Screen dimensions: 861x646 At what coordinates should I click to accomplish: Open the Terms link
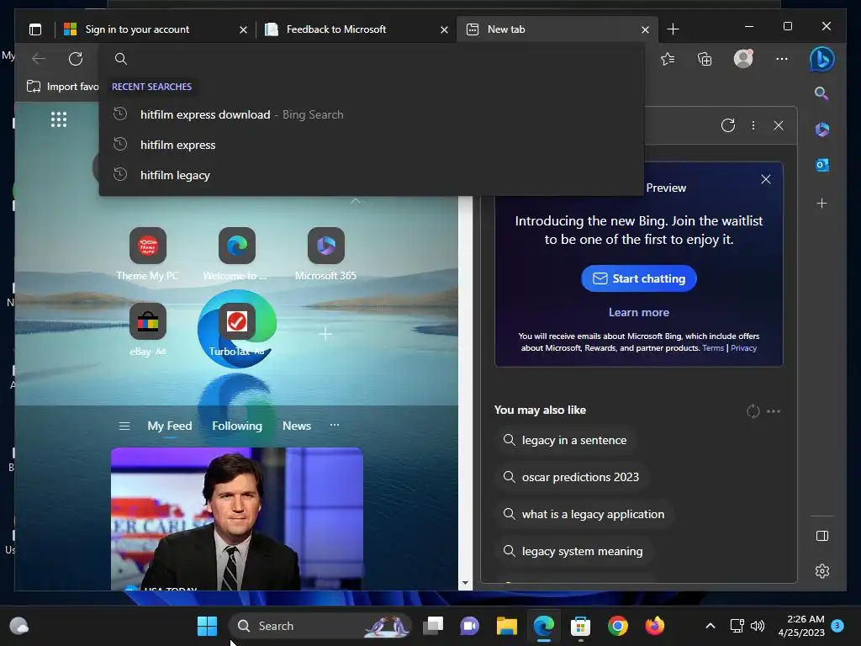coord(713,347)
